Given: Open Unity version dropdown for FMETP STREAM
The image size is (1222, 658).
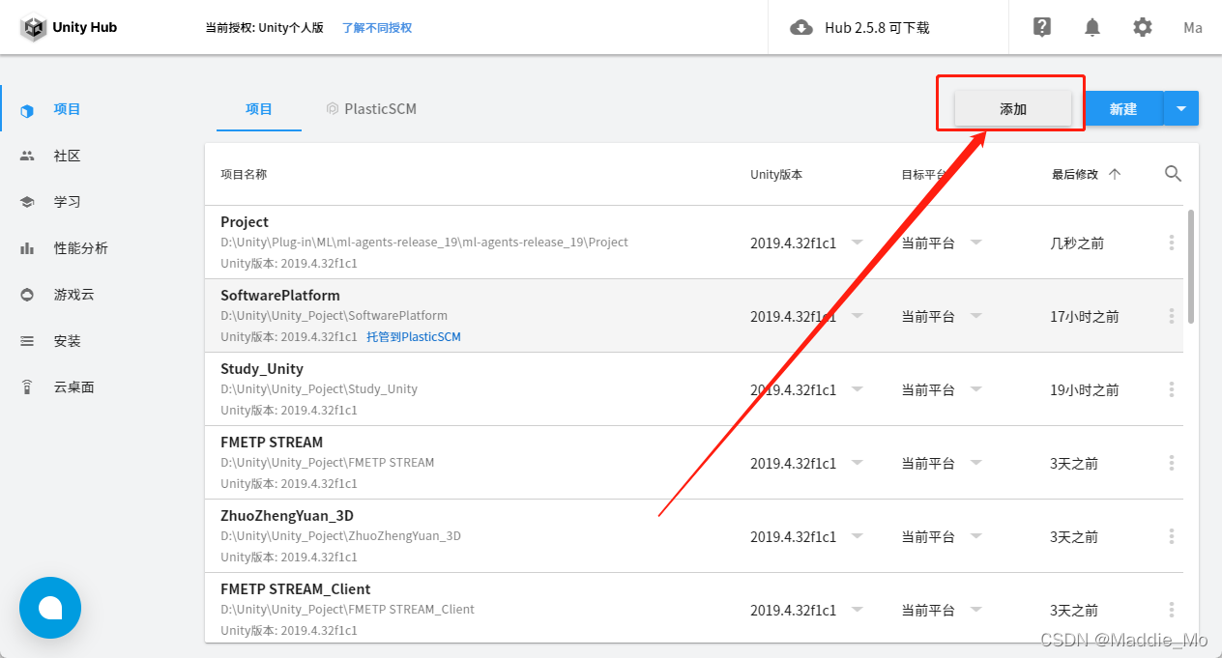Looking at the screenshot, I should (858, 463).
